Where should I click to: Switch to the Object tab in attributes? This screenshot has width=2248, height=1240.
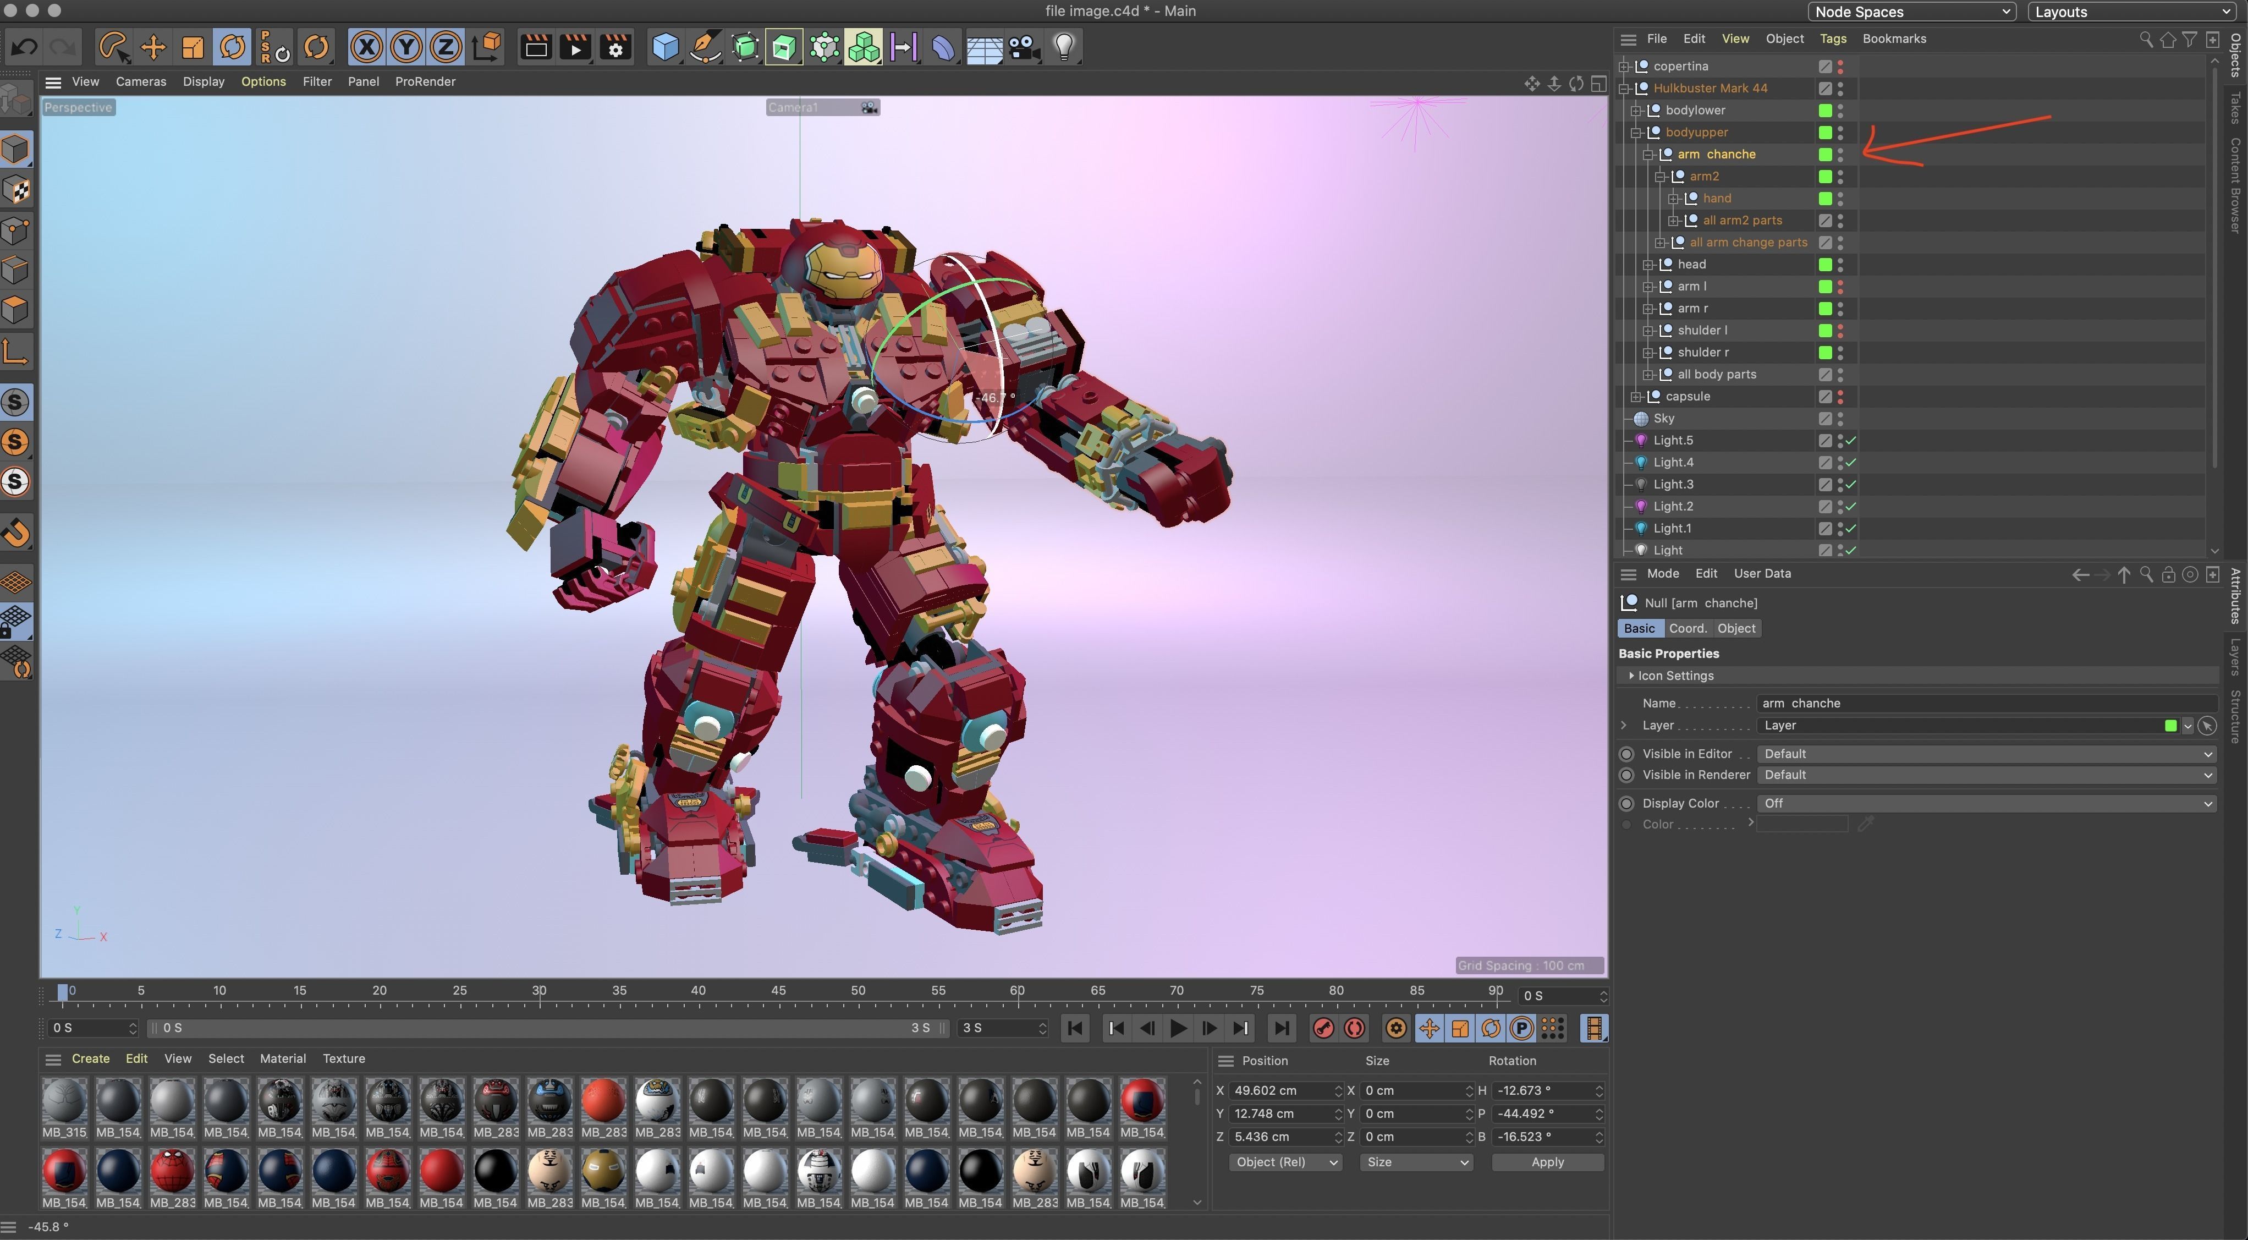pyautogui.click(x=1736, y=628)
